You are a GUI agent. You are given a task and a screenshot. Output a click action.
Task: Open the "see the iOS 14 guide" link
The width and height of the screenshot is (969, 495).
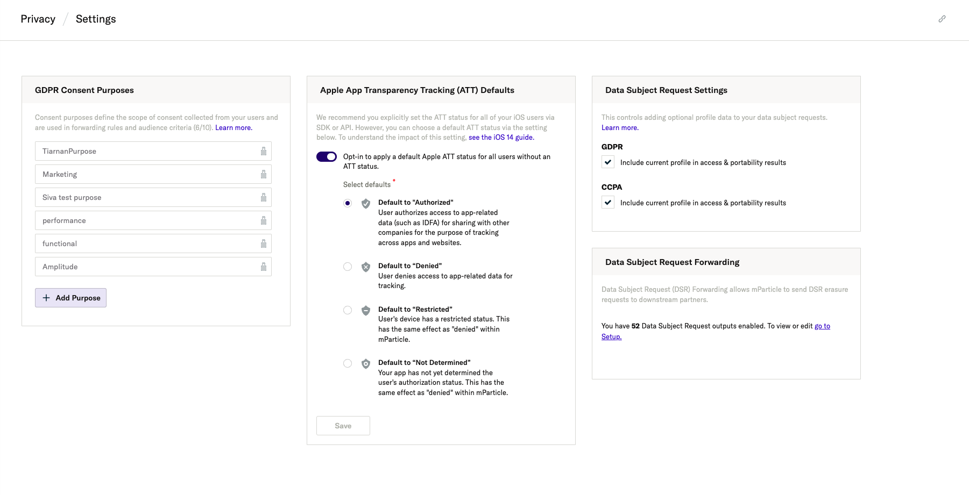click(501, 138)
